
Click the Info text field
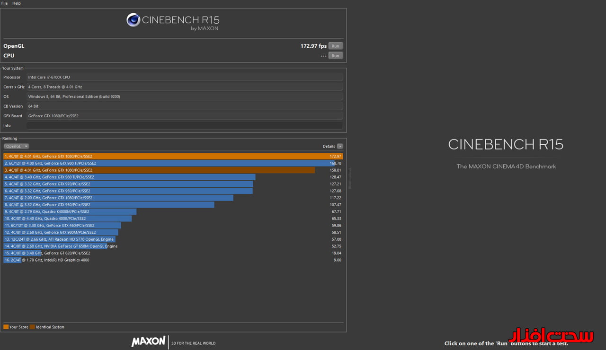coord(185,126)
